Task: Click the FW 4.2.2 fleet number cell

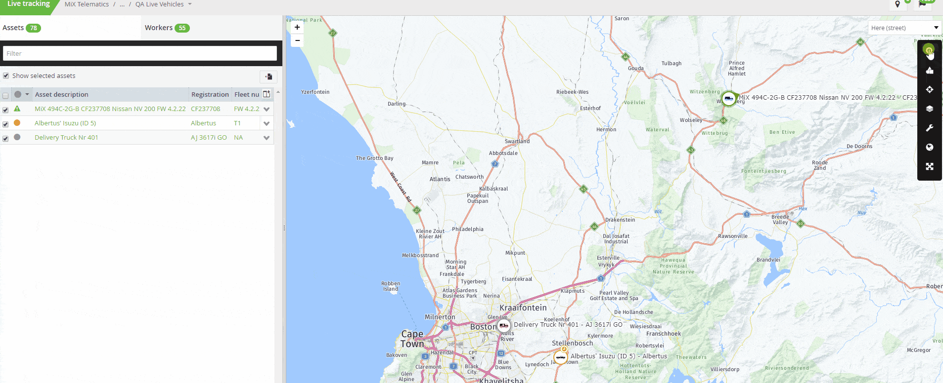Action: click(x=246, y=109)
